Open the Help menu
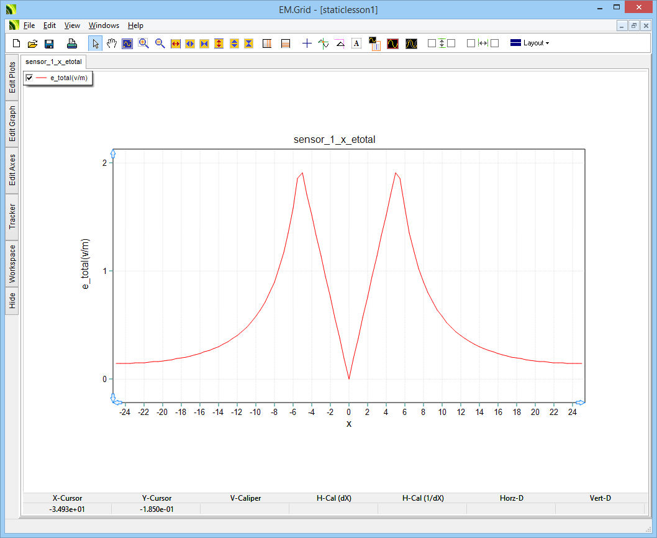This screenshot has height=538, width=657. [x=135, y=25]
